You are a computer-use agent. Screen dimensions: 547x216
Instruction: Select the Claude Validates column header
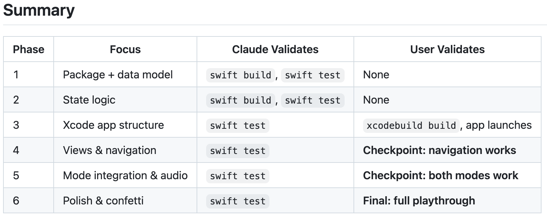(275, 49)
